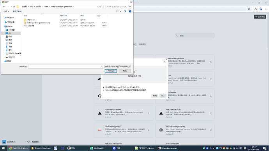Open Chrome profile icon

[x=261, y=9]
